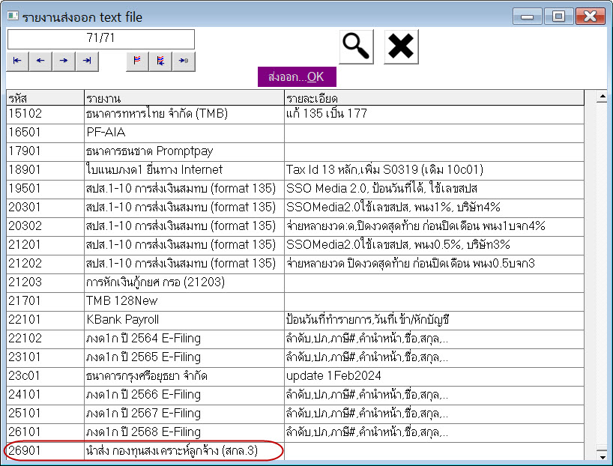This screenshot has width=613, height=466.
Task: Click code cell 26901
Action: click(x=46, y=452)
